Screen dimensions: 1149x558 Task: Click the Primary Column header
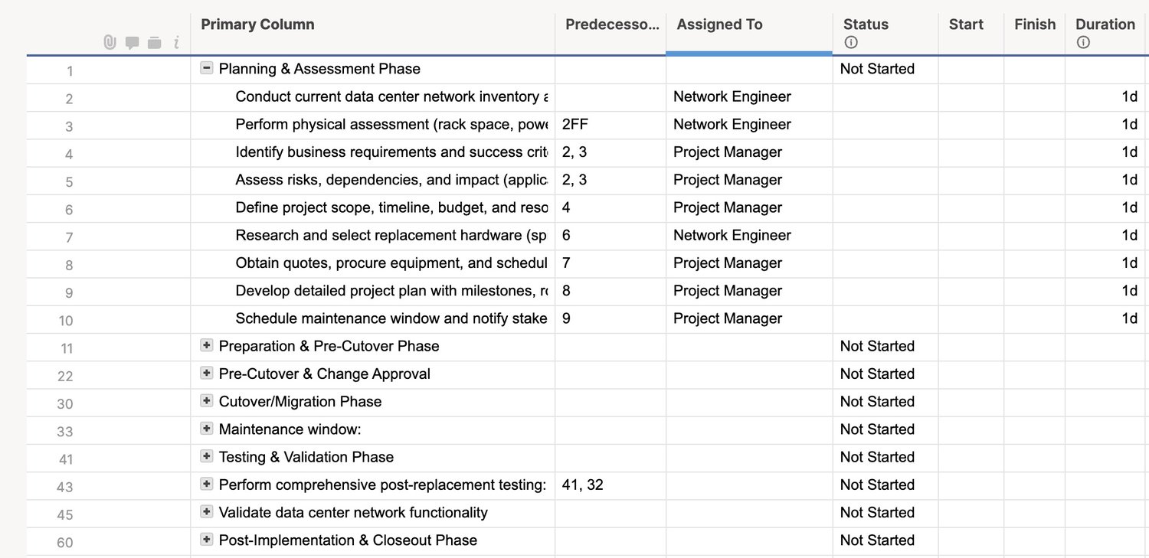[x=257, y=24]
